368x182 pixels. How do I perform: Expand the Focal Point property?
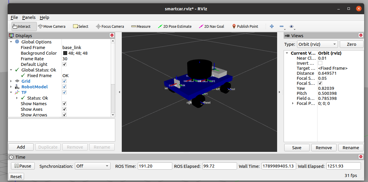click(x=293, y=103)
